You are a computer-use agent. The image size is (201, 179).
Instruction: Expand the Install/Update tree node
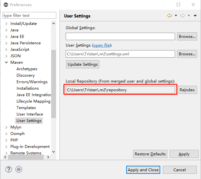(6, 24)
